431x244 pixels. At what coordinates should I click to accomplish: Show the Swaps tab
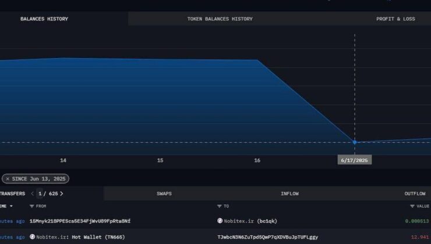(x=164, y=193)
